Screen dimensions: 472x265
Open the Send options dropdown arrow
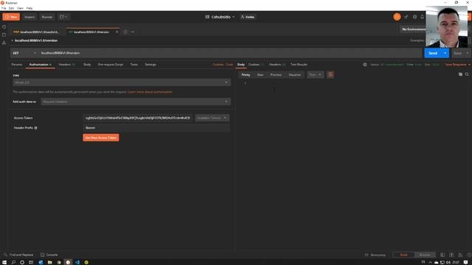point(445,53)
